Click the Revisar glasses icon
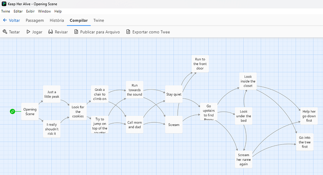The width and height of the screenshot is (323, 175). click(51, 32)
